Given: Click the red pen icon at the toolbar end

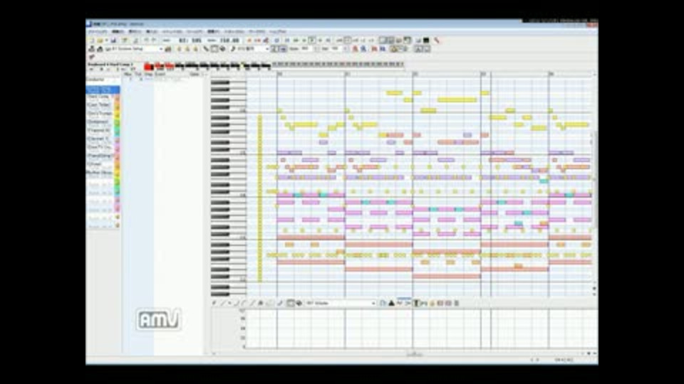Looking at the screenshot, I should point(437,41).
